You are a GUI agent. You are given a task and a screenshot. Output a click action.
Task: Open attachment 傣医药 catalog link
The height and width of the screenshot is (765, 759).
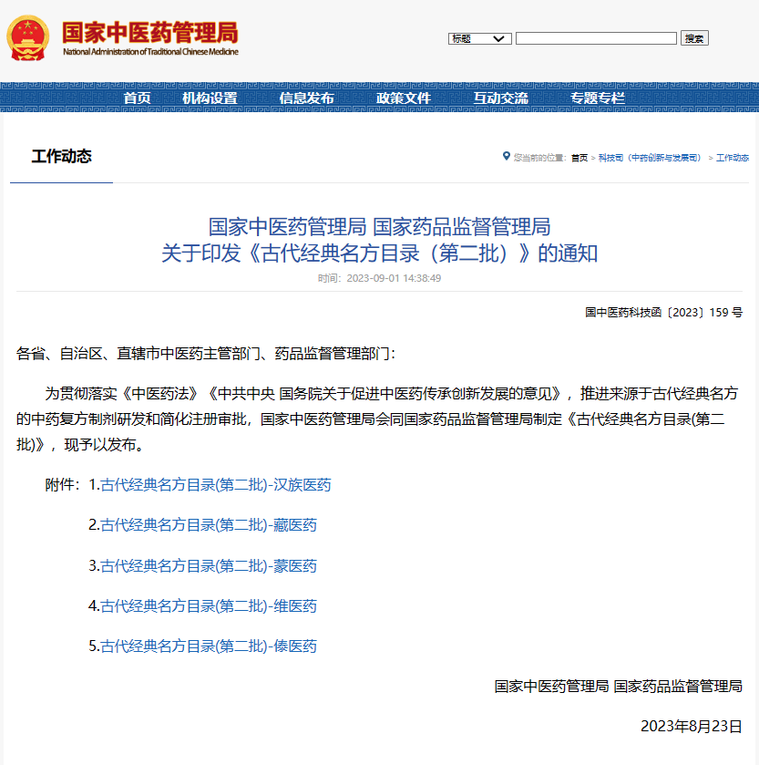209,646
